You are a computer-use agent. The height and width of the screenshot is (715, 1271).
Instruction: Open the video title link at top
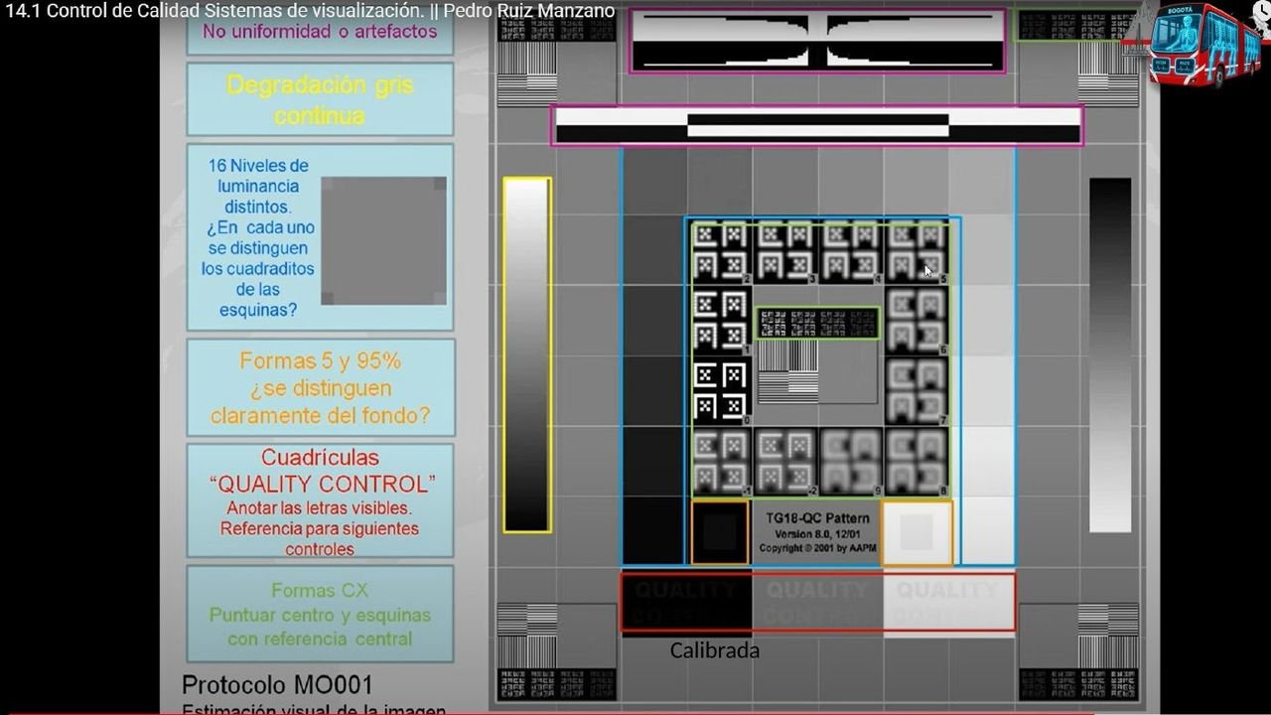309,11
